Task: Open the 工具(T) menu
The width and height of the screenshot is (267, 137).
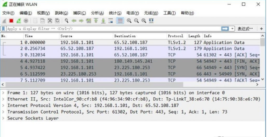Action: tap(169, 13)
